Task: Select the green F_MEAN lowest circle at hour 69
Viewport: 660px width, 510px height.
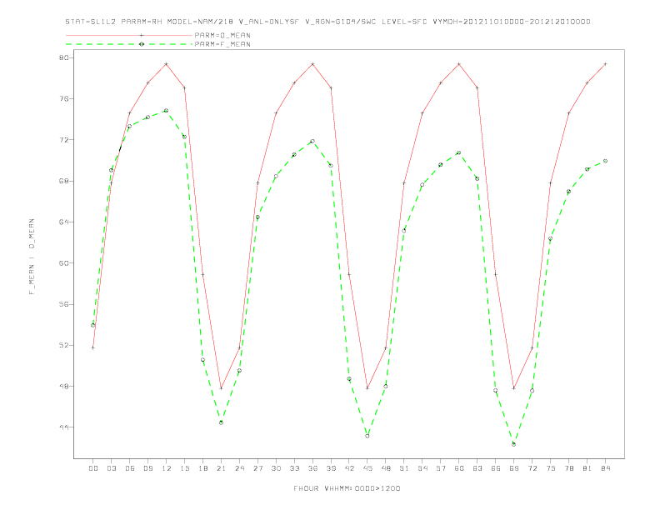Action: click(x=514, y=444)
